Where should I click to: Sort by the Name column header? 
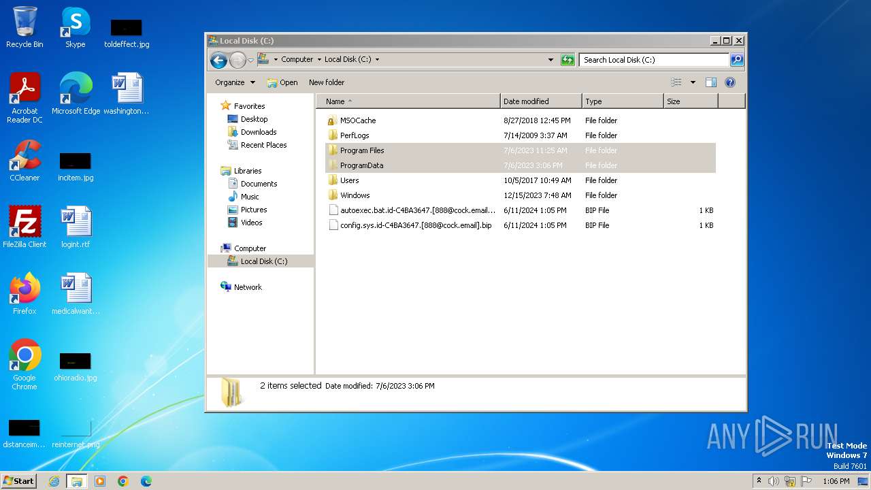point(408,101)
